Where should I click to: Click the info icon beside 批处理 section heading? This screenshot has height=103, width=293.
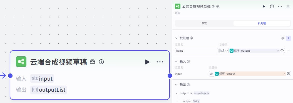click(x=192, y=38)
